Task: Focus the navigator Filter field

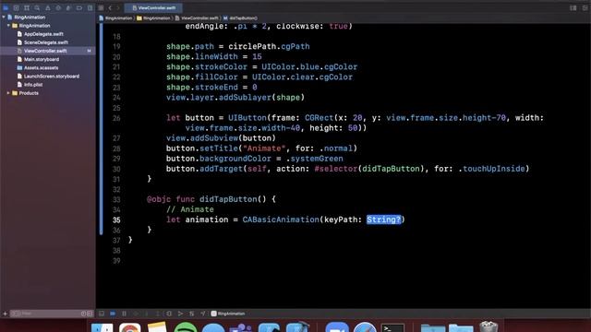Action: [45, 314]
